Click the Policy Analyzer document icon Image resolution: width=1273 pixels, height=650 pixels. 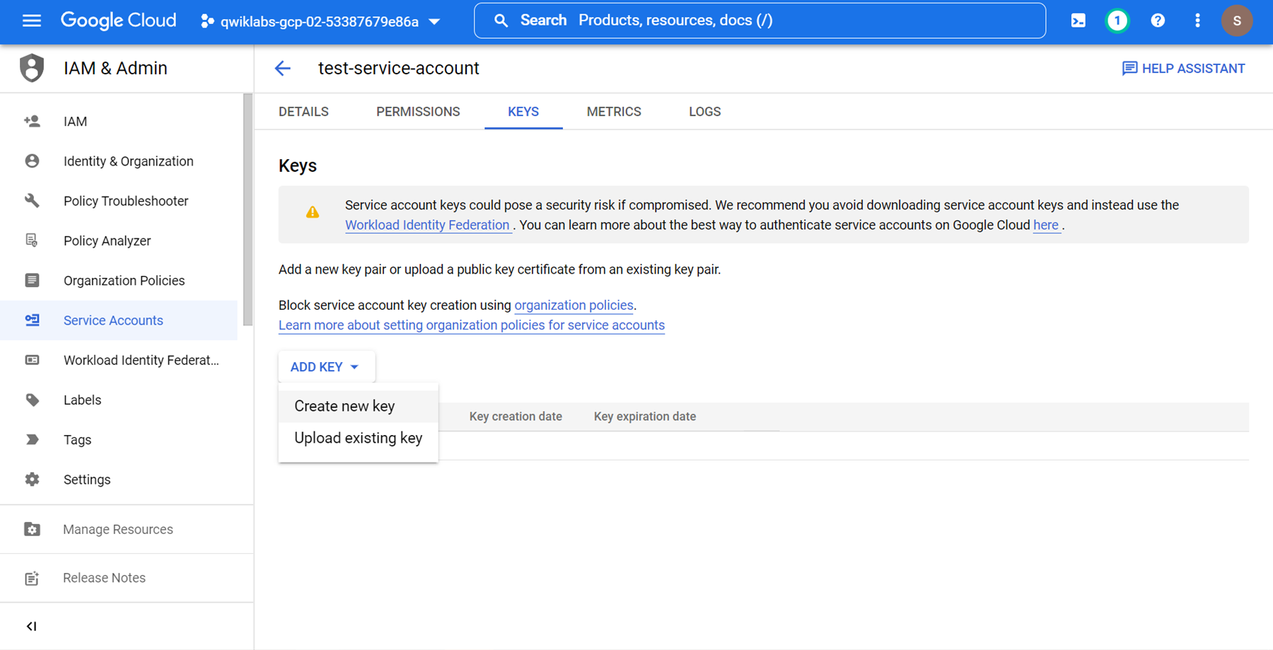pyautogui.click(x=32, y=240)
